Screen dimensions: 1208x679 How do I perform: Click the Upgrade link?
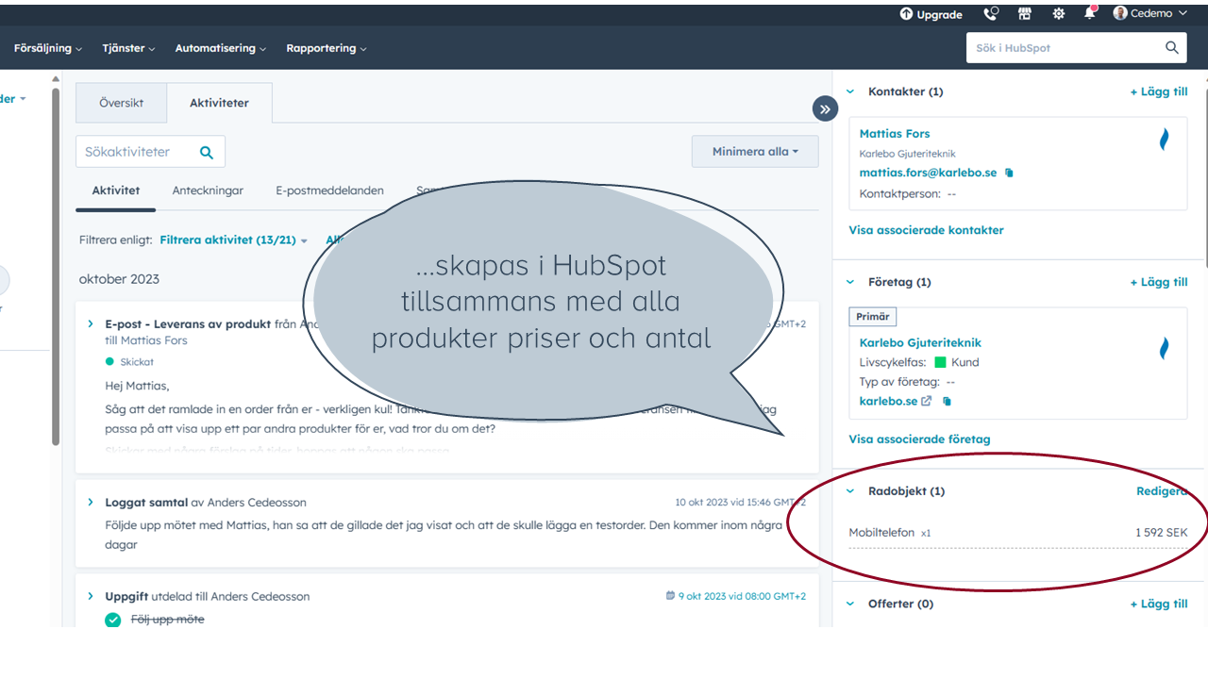click(x=931, y=14)
